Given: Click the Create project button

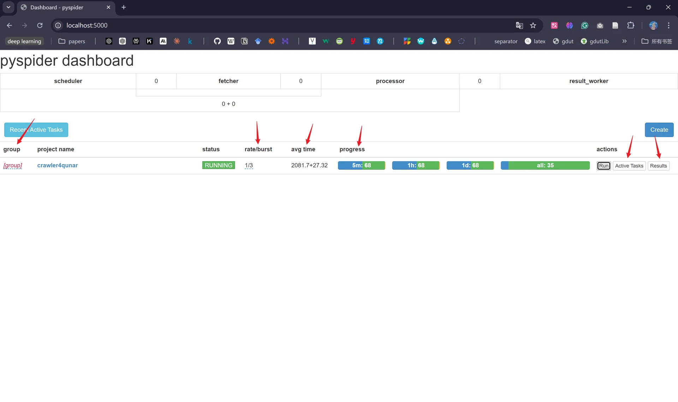Looking at the screenshot, I should point(659,130).
